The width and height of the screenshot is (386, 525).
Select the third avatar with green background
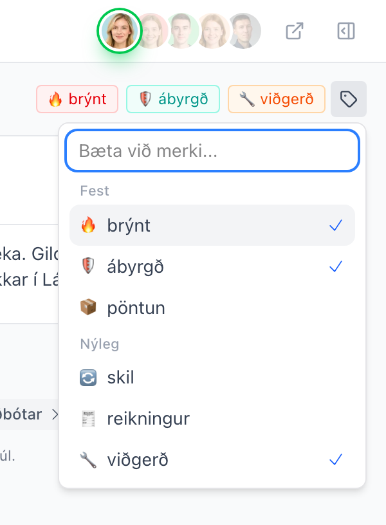pos(183,31)
